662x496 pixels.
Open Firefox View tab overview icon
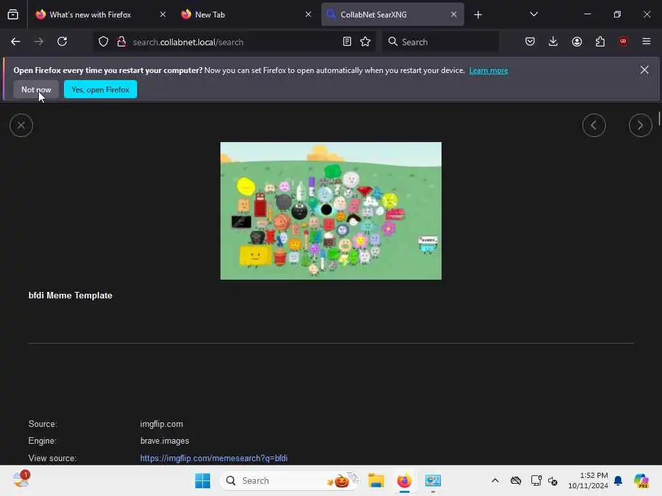click(x=13, y=15)
